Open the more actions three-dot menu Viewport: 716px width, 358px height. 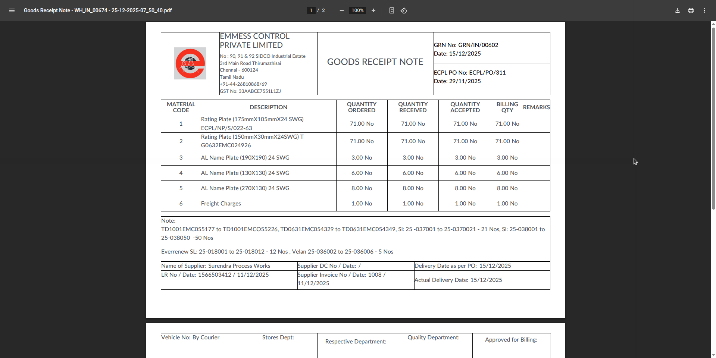(x=704, y=10)
